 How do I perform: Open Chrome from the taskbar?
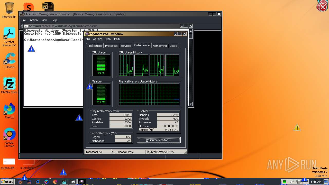pyautogui.click(x=47, y=182)
